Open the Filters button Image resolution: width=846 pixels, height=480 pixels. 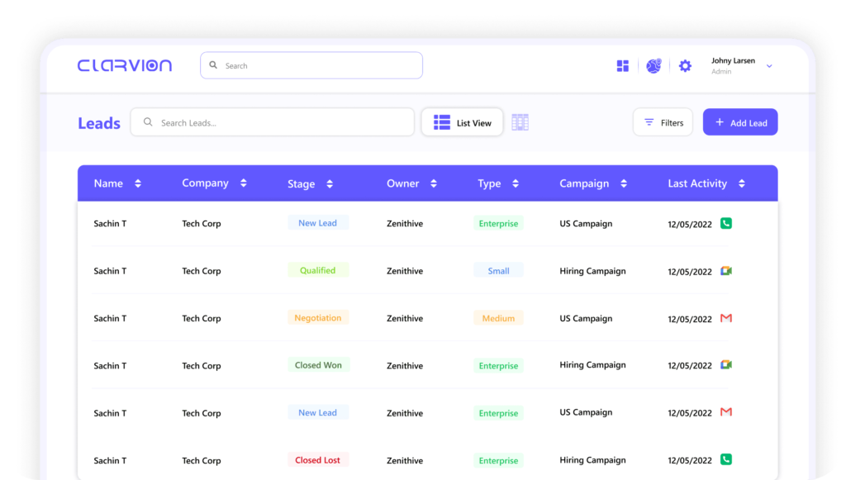coord(663,122)
